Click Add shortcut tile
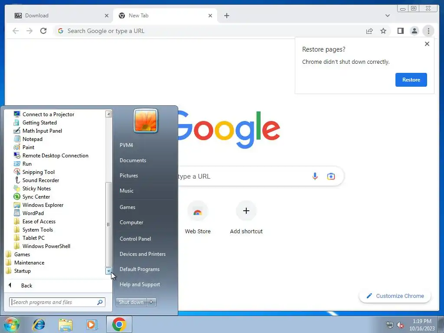This screenshot has width=444, height=333. tap(246, 218)
